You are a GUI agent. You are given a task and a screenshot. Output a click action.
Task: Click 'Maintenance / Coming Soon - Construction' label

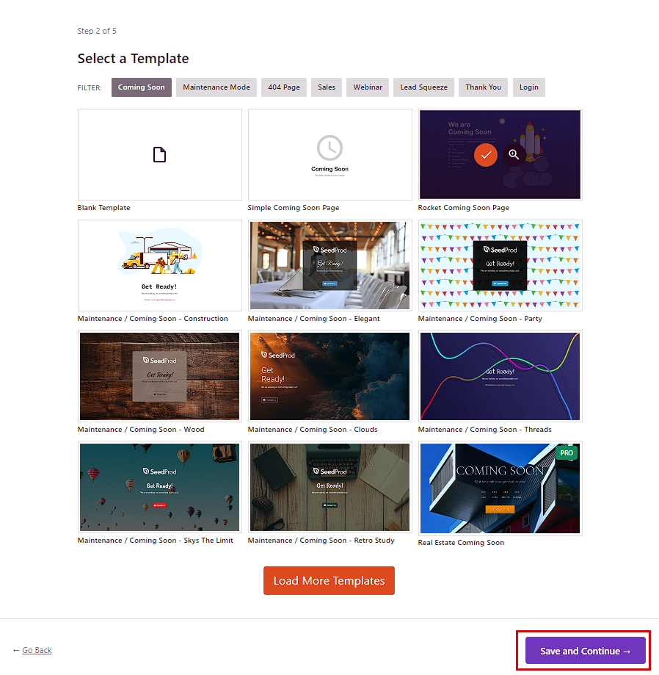click(x=153, y=319)
